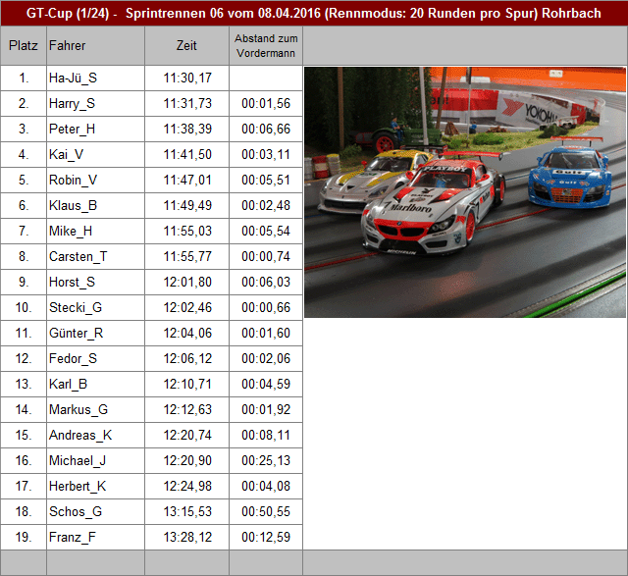The height and width of the screenshot is (576, 628).
Task: Click rank cell '1.'
Action: [24, 78]
